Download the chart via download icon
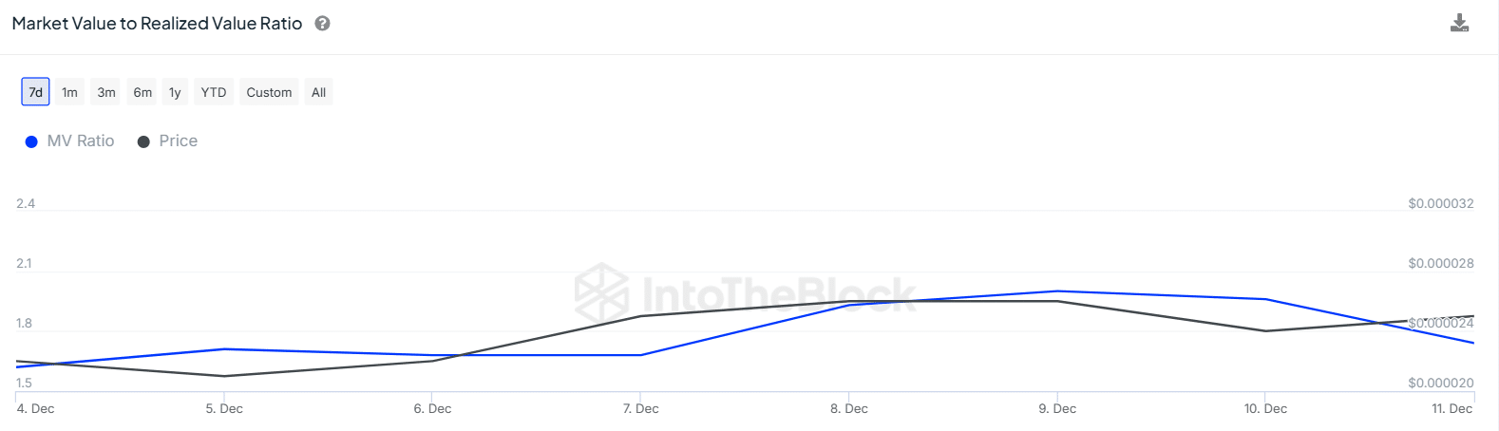This screenshot has height=431, width=1499. pos(1459,23)
